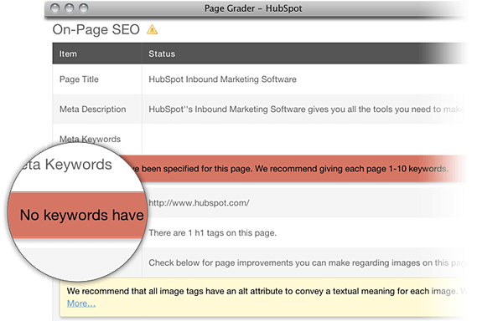Click the yellow image alt attribute recommendation
This screenshot has height=321, width=477.
[263, 298]
